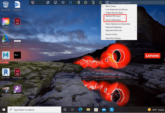165x113 pixels.
Task: Click the red disconnect session icon
Action: tap(33, 2)
